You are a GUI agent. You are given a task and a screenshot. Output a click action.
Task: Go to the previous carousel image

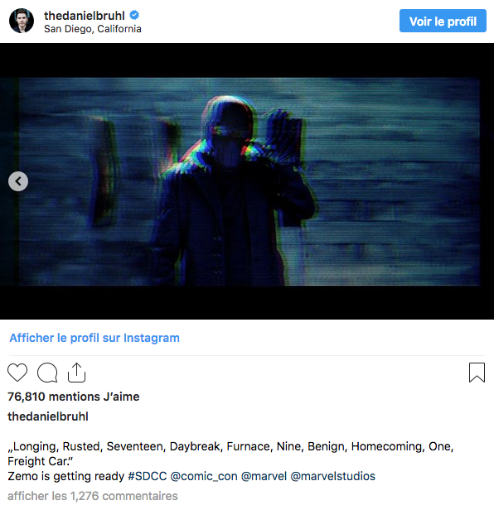point(18,181)
